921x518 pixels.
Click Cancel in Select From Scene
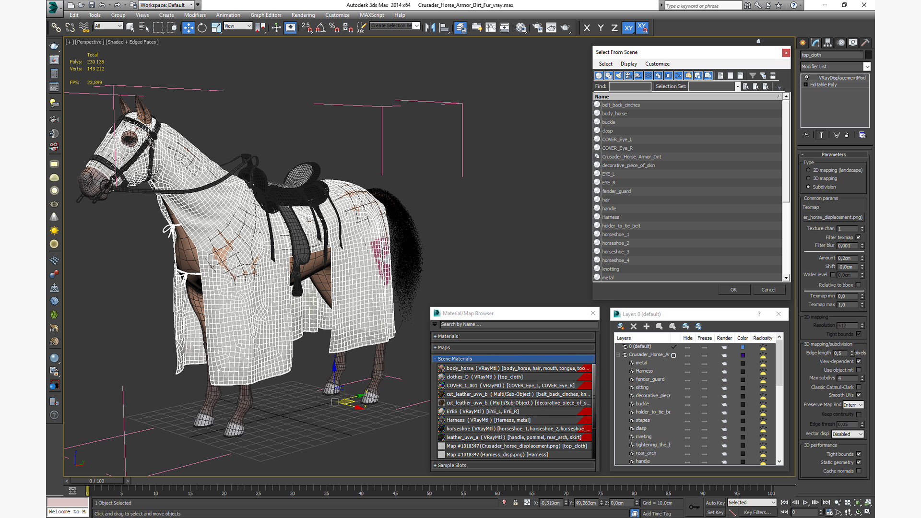pyautogui.click(x=768, y=290)
